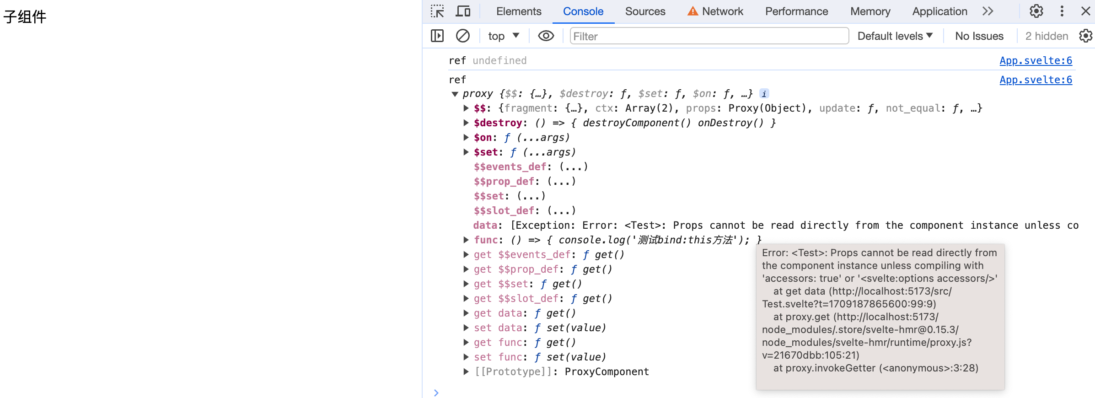Open the top context dropdown
Viewport: 1095px width, 398px height.
(503, 36)
